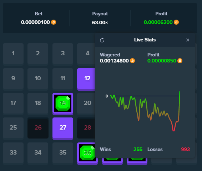Click Bitcoin icon beside top Profit value
This screenshot has width=202, height=171.
tap(176, 22)
